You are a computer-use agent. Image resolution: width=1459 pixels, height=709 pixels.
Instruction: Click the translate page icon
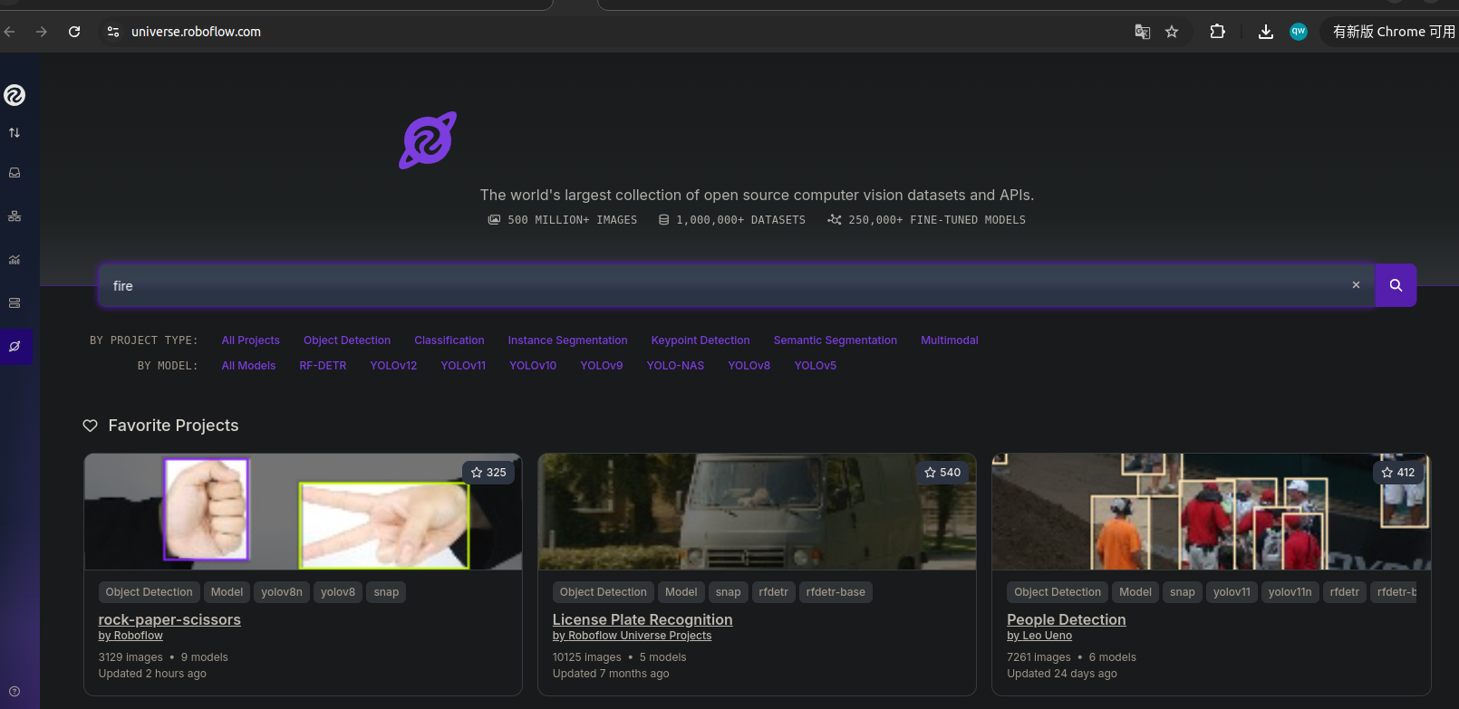coord(1143,32)
